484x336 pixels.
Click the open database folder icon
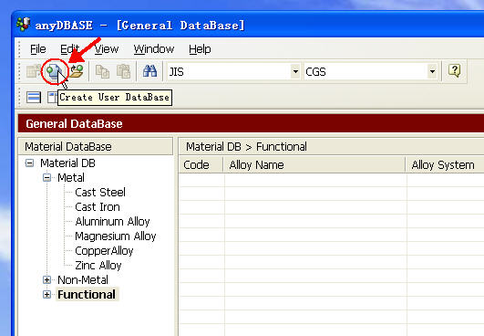tap(76, 71)
